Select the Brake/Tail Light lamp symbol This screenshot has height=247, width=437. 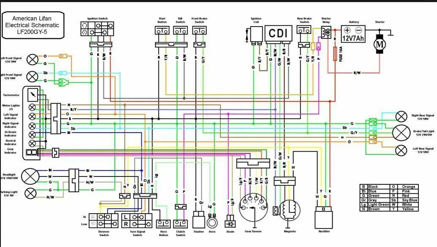coord(401,133)
